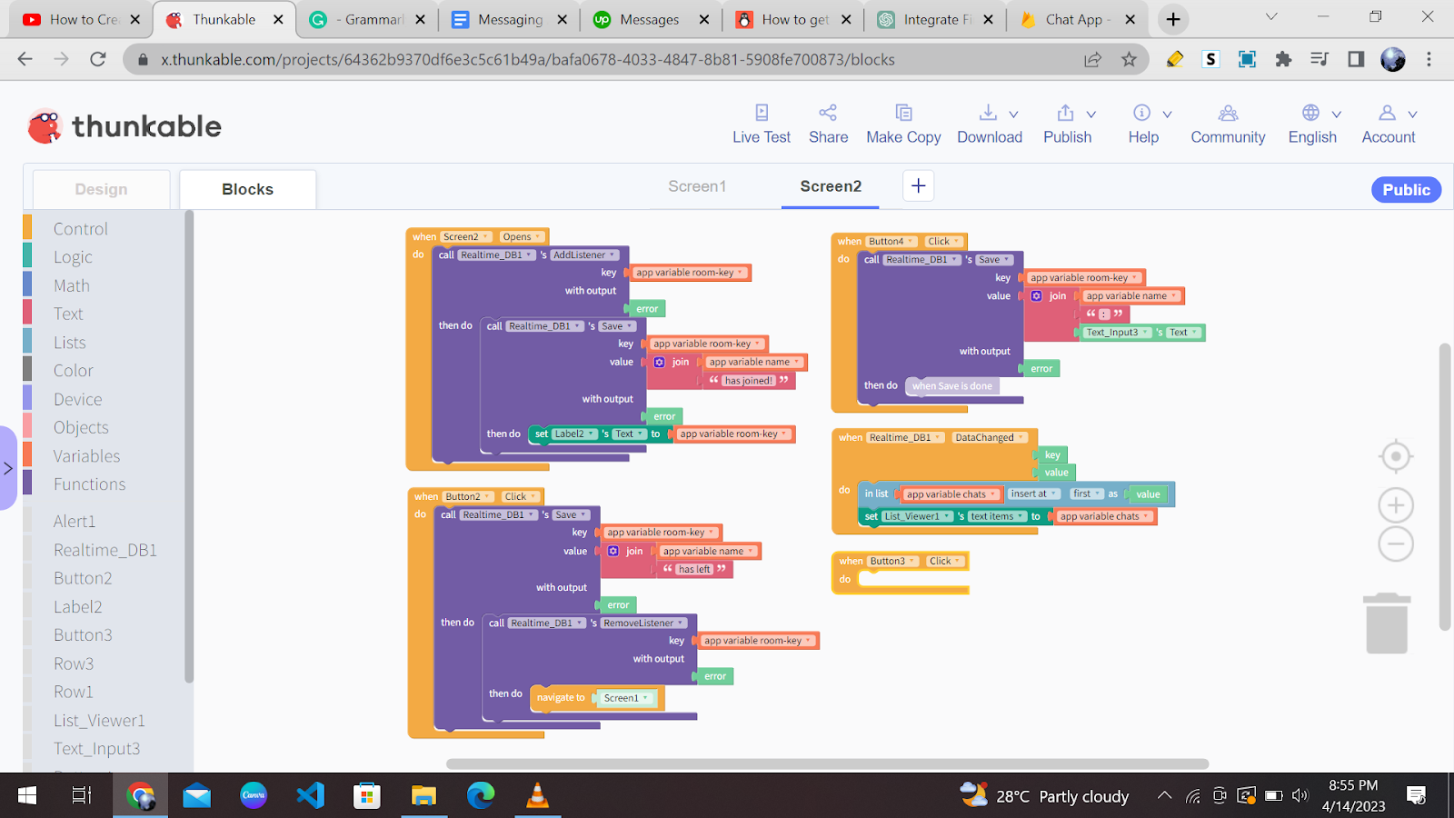Screen dimensions: 1454x818
Task: Zoom in on the blocks workspace
Action: [1396, 505]
